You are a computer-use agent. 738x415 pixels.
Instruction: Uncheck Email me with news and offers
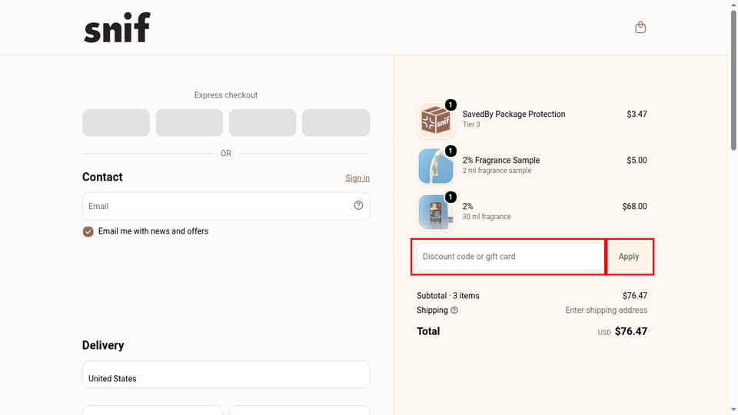[88, 231]
